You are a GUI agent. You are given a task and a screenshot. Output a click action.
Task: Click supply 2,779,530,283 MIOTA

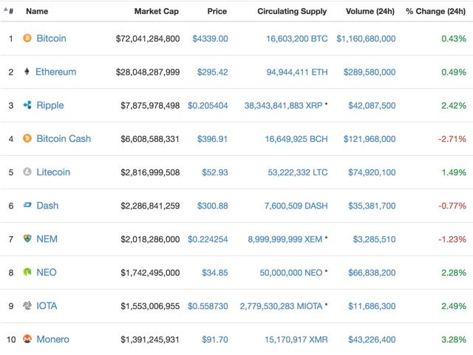(x=281, y=306)
